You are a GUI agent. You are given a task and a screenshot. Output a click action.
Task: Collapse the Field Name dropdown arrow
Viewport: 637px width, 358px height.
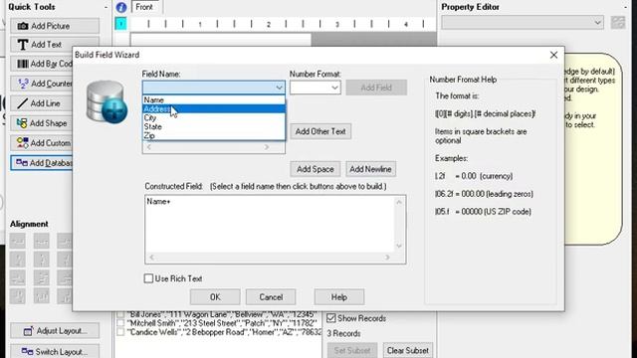pos(279,88)
